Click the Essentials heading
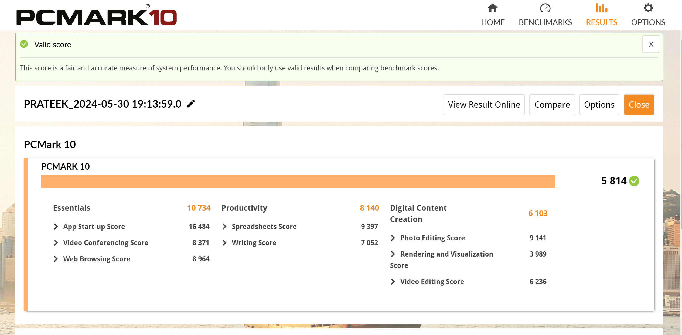 point(71,208)
